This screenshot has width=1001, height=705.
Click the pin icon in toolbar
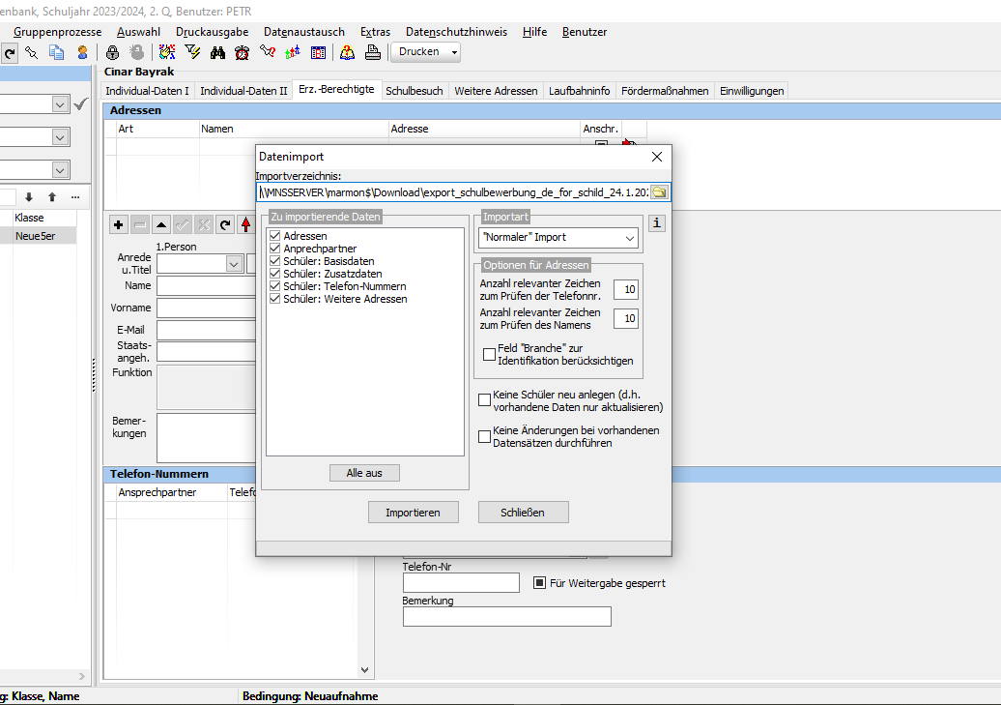point(31,52)
